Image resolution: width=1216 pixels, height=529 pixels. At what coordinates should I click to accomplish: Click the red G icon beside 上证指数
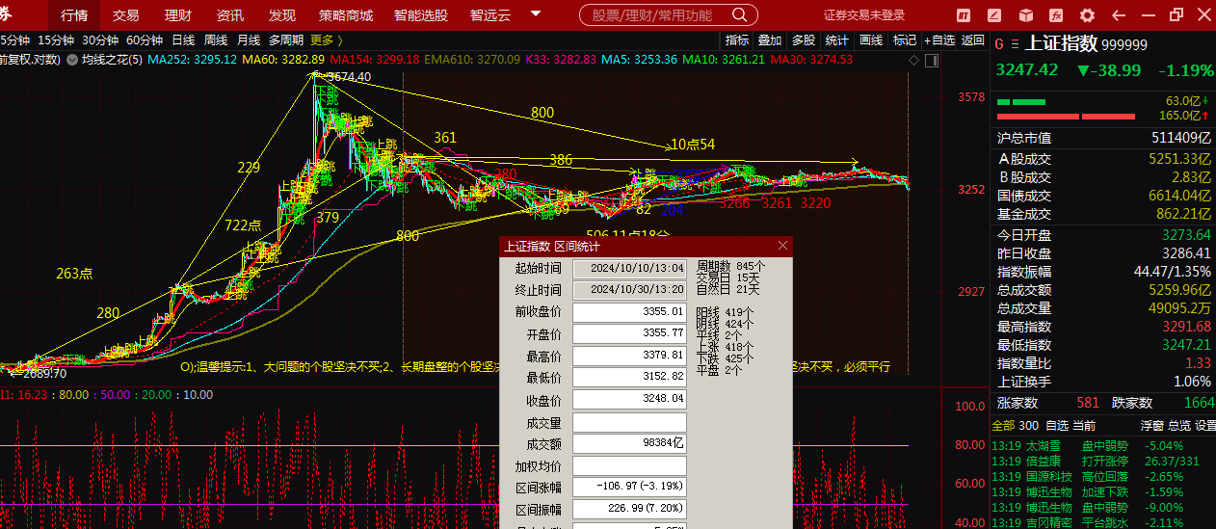click(x=999, y=44)
